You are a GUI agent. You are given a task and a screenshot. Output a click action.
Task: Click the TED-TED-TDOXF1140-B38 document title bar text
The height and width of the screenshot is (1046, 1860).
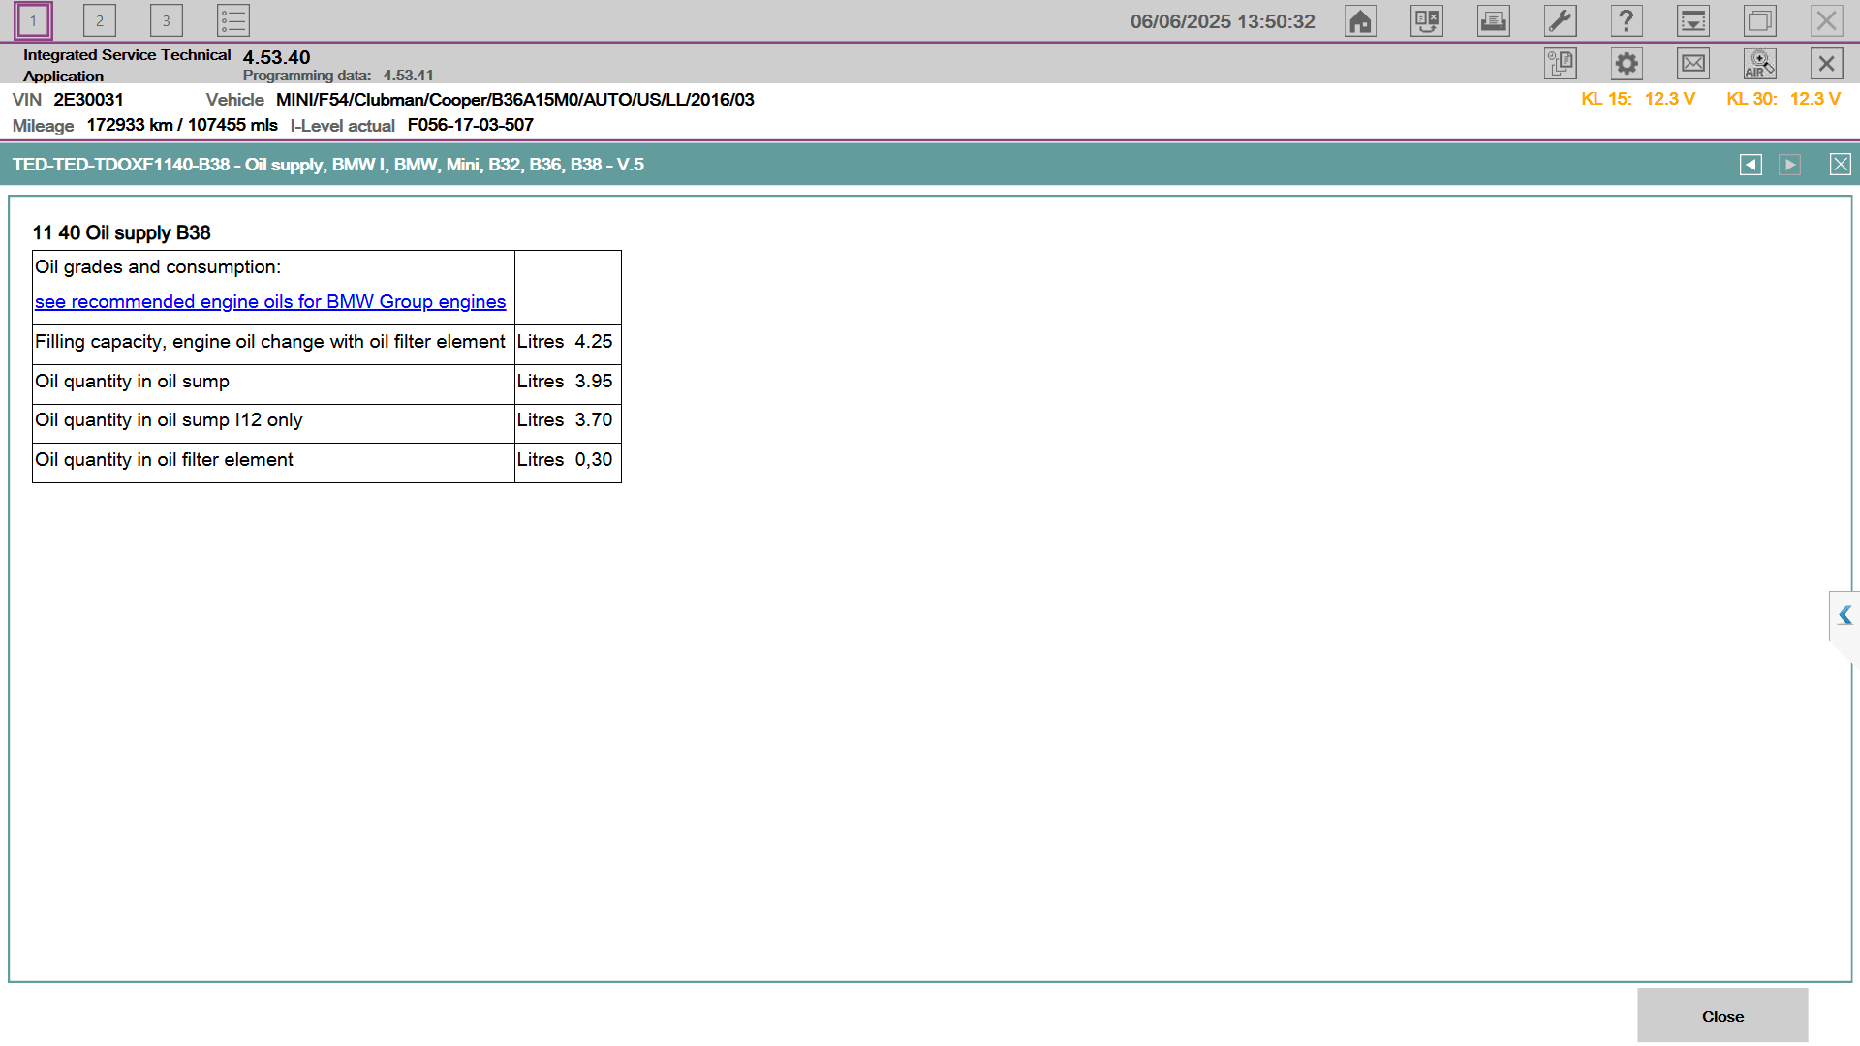(x=328, y=165)
